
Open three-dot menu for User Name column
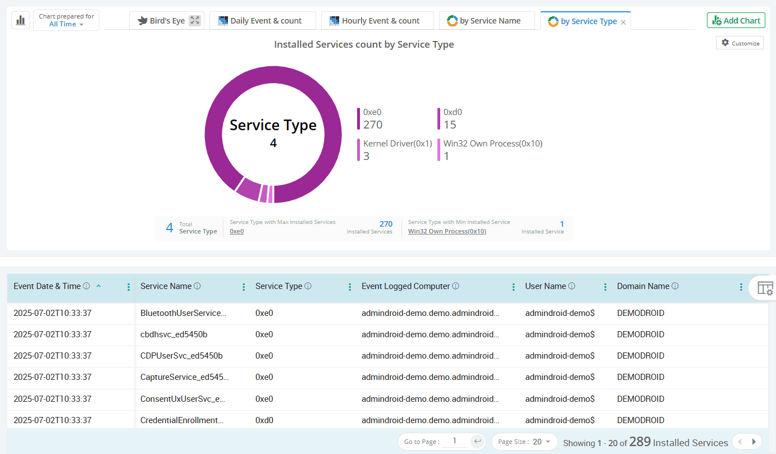tap(605, 287)
